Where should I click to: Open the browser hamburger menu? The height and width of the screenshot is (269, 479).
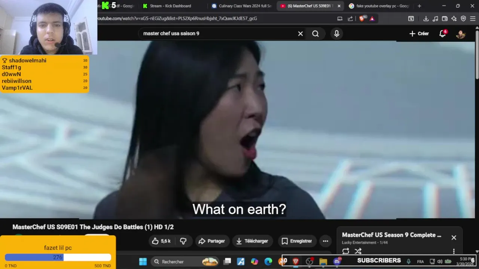[x=473, y=19]
